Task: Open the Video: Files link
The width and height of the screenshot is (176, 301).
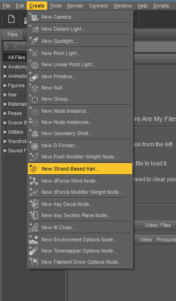Action: 157,225
